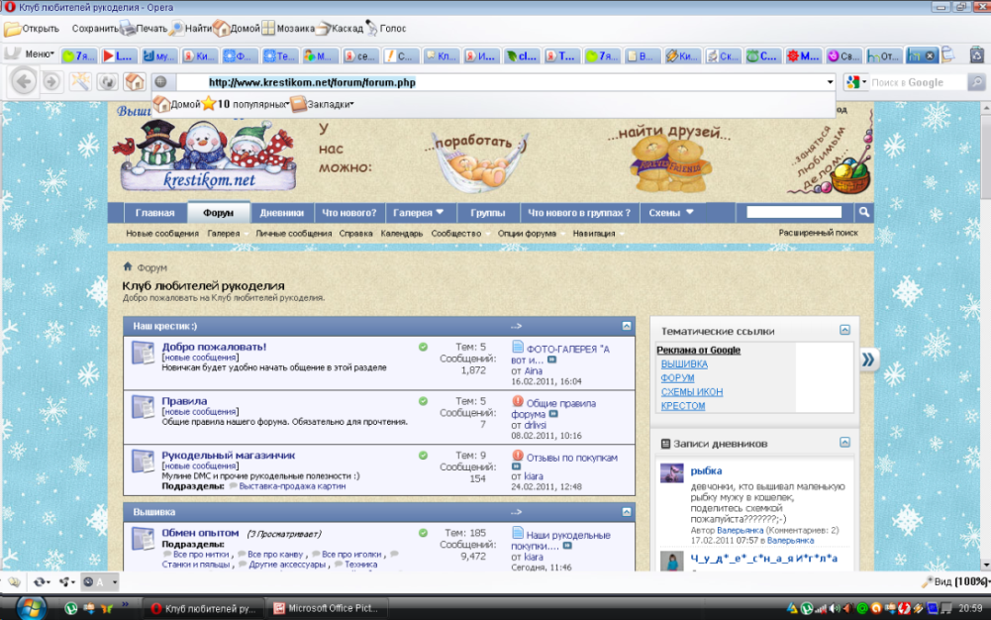The image size is (991, 620).
Task: Click the magnifier search button in forum navbar
Action: coord(863,212)
